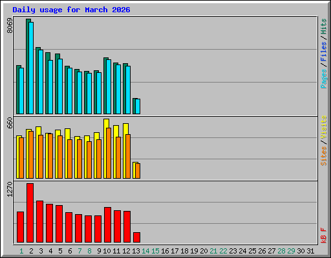The height and width of the screenshot is (258, 331).
Task: Click the tallest red KB bar for day 2
Action: pos(30,213)
